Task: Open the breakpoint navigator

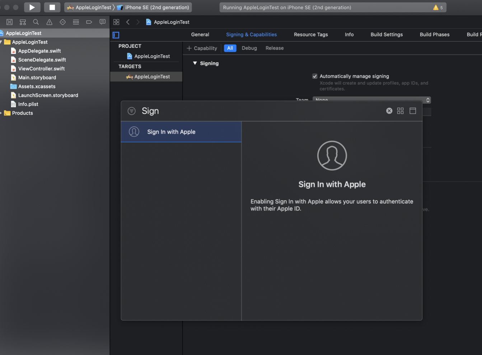Action: click(x=89, y=22)
